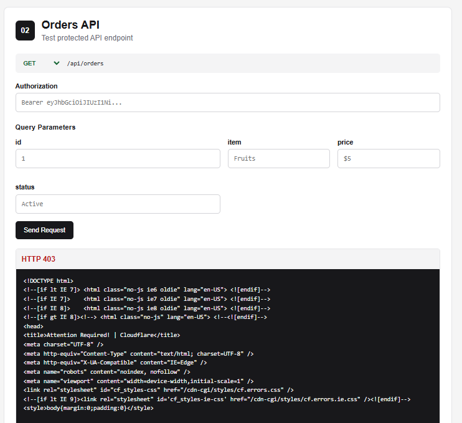Viewport: 462px width, 423px height.
Task: Click the id query parameter input
Action: coord(118,159)
